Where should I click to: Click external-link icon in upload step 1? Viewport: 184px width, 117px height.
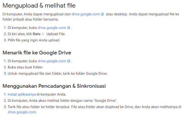[x=69, y=28]
